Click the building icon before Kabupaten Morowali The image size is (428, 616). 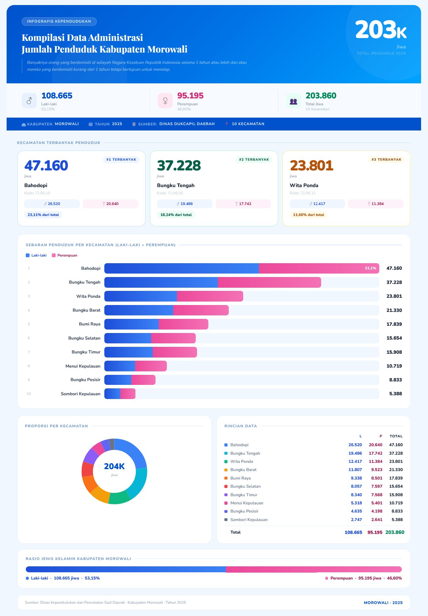[x=24, y=124]
